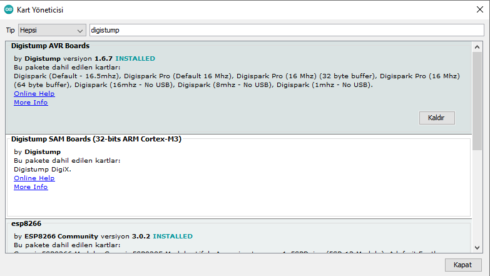Open Online Help for Digistump SAM Boards
Image resolution: width=490 pixels, height=276 pixels.
pyautogui.click(x=34, y=178)
